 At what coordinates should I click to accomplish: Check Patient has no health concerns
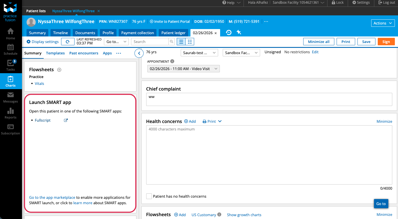point(149,196)
